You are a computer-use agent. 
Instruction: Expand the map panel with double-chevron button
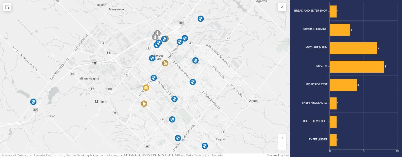[282, 7]
